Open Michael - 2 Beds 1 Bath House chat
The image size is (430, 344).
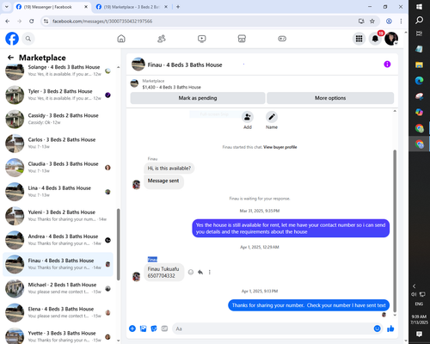[58, 288]
